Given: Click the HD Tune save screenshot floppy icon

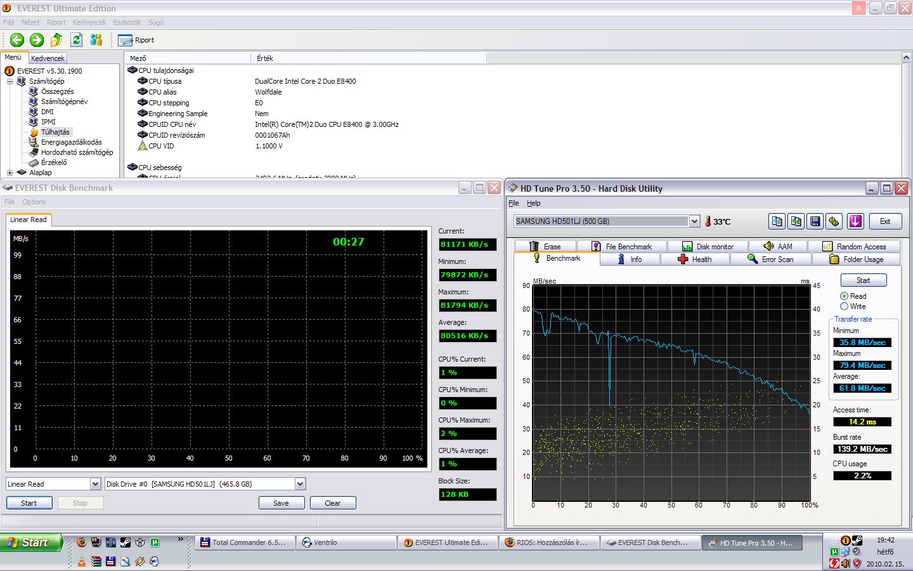Looking at the screenshot, I should 815,221.
